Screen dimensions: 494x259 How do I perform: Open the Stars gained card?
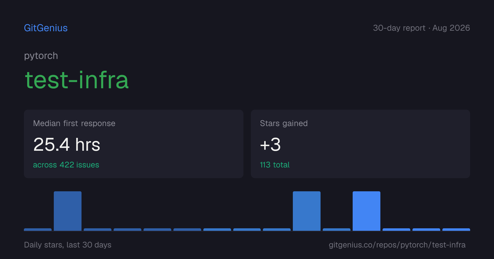(x=360, y=144)
